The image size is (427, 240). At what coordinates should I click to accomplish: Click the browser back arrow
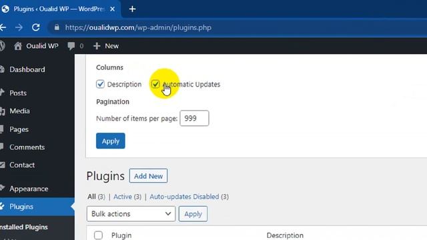(3, 27)
